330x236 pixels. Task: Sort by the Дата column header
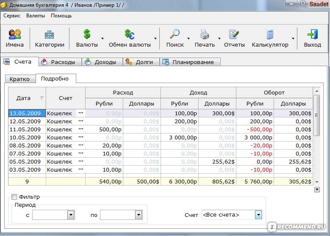pos(27,98)
